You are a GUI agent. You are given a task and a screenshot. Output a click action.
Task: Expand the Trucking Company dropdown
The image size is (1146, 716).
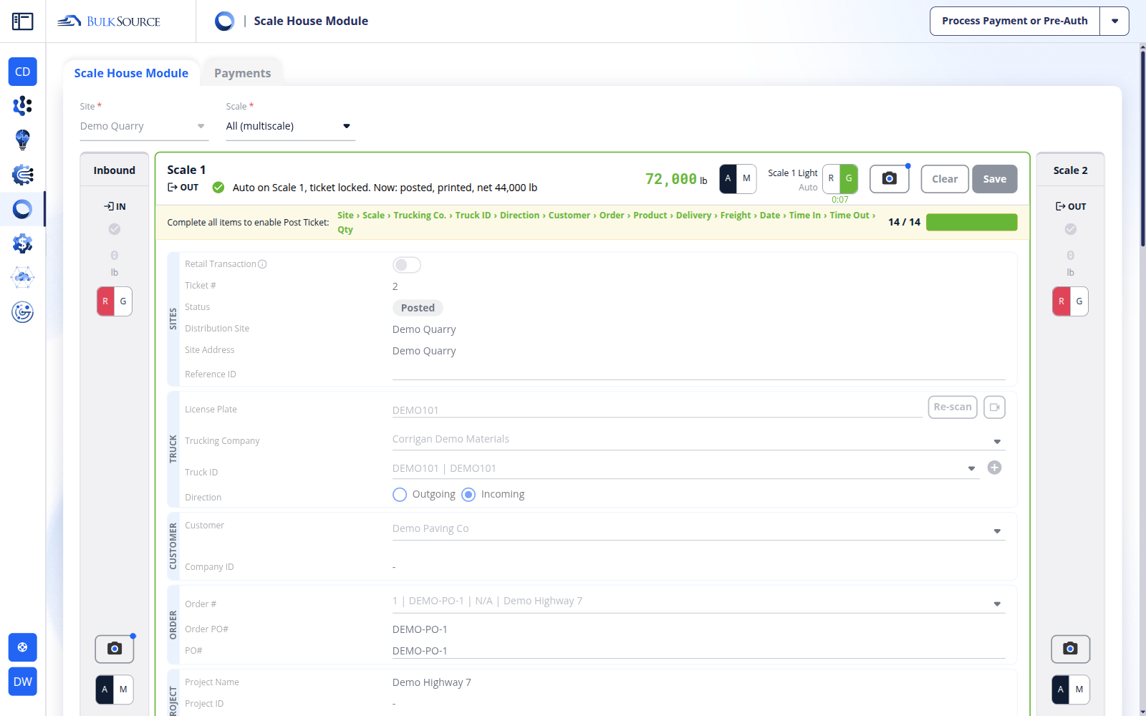point(997,442)
